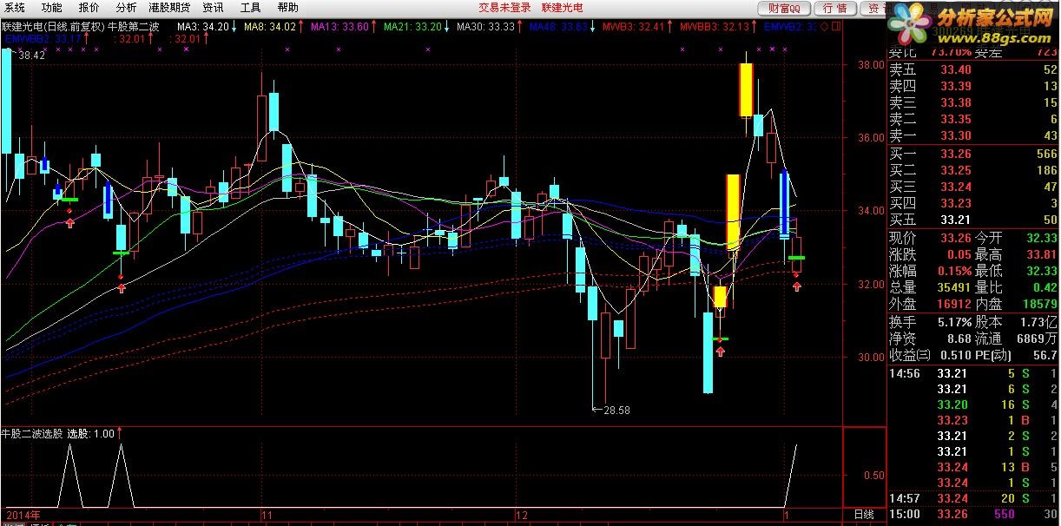Click the 买五 33.21 bid row
The width and height of the screenshot is (1061, 526).
[x=973, y=220]
